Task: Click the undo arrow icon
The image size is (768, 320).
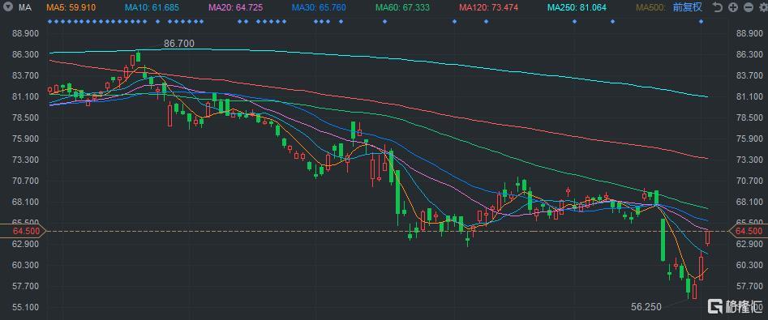Action: (718, 7)
